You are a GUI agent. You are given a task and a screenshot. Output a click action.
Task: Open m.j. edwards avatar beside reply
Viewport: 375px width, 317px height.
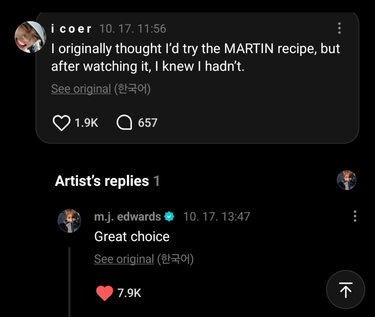[x=69, y=221]
